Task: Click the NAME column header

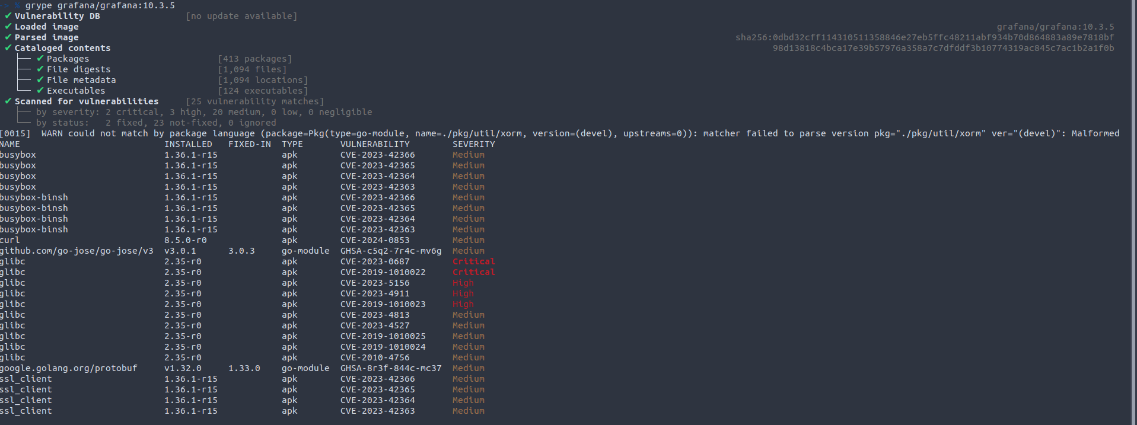Action: coord(10,144)
